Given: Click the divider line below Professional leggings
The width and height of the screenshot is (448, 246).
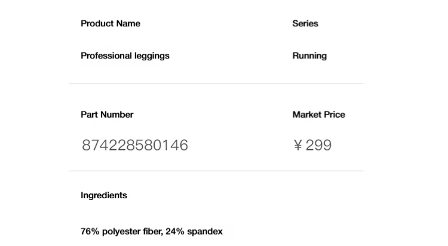Looking at the screenshot, I should point(216,84).
